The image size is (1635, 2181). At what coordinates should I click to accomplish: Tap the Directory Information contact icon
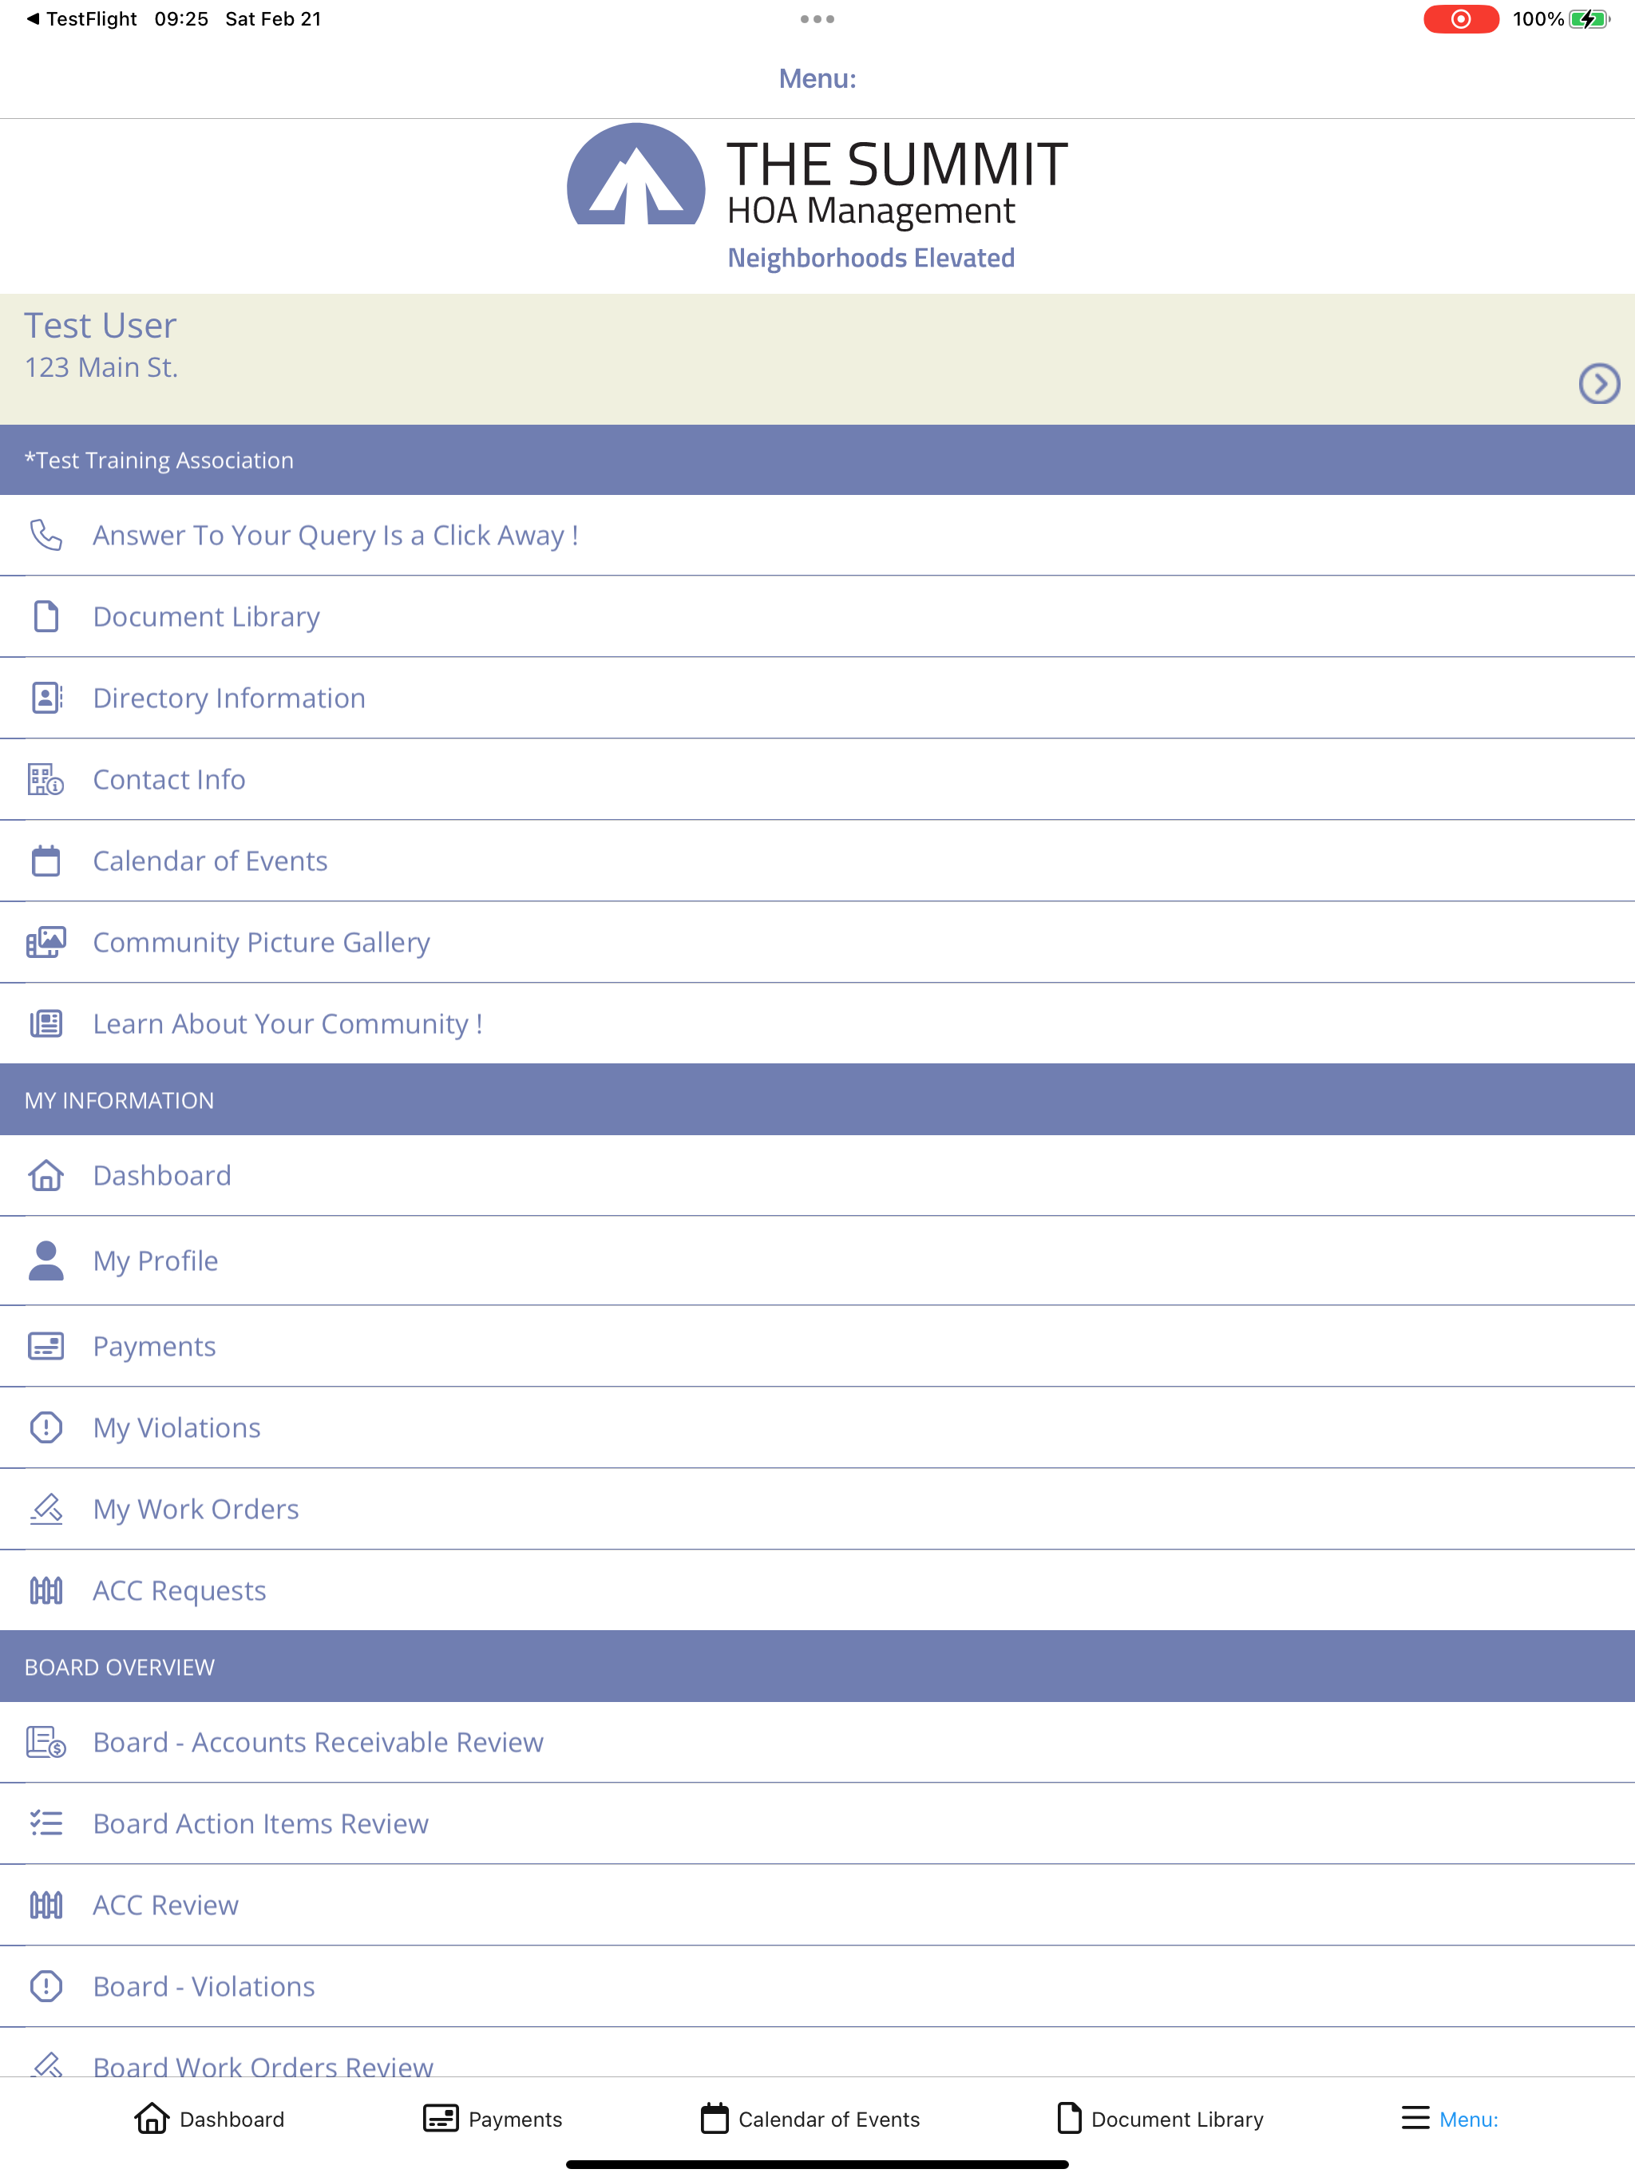click(46, 697)
